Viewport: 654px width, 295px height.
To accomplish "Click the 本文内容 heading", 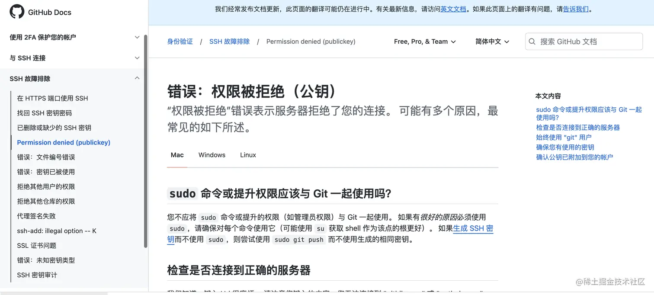I will coord(548,96).
